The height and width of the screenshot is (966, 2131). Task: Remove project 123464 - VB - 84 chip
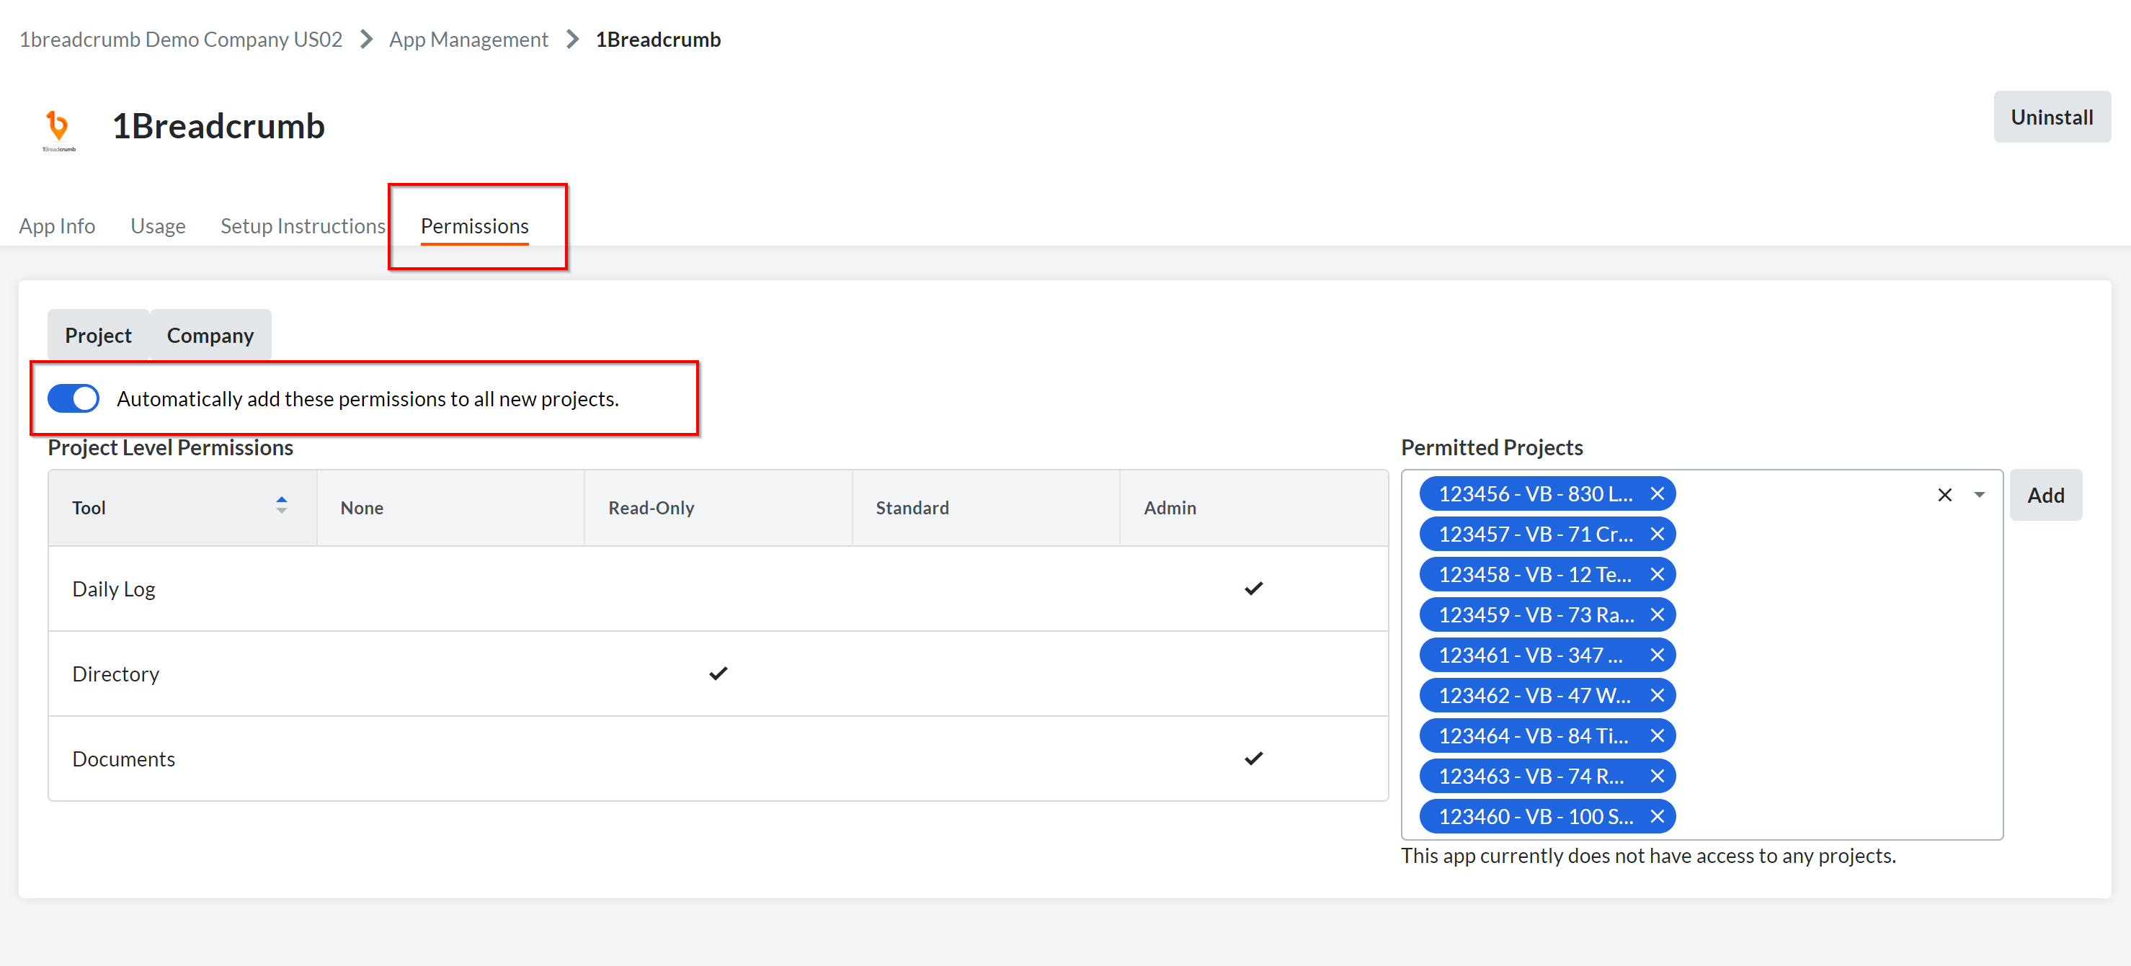point(1657,735)
